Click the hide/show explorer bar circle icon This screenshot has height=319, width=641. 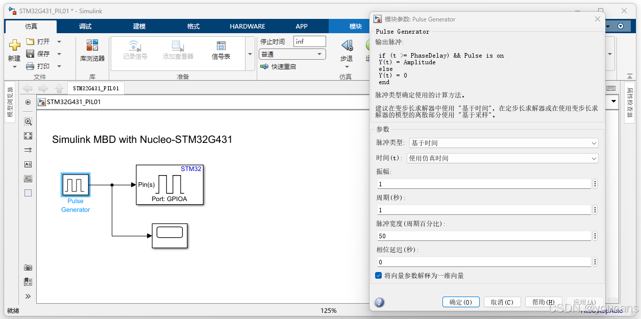point(28,102)
